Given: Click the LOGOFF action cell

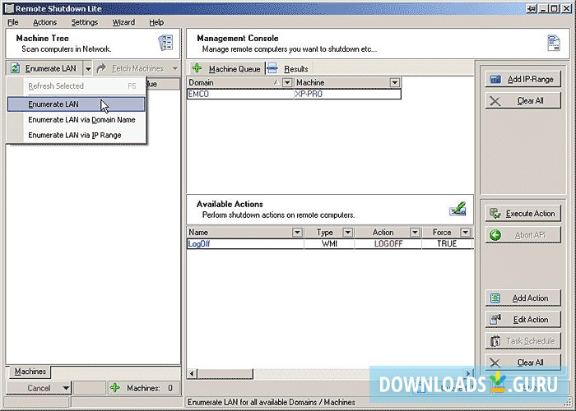Looking at the screenshot, I should (388, 243).
